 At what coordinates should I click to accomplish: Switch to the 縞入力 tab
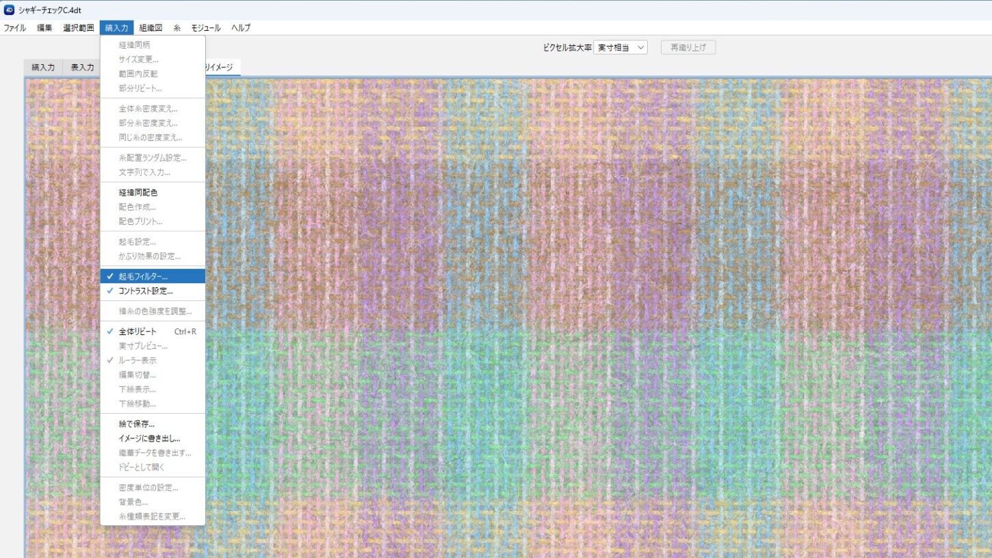click(43, 68)
